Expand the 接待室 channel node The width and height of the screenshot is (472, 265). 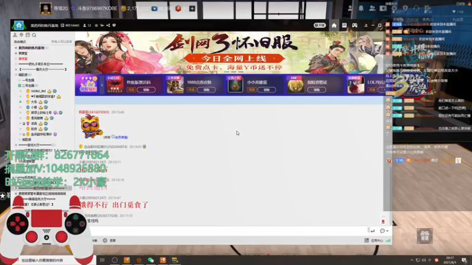(17, 59)
